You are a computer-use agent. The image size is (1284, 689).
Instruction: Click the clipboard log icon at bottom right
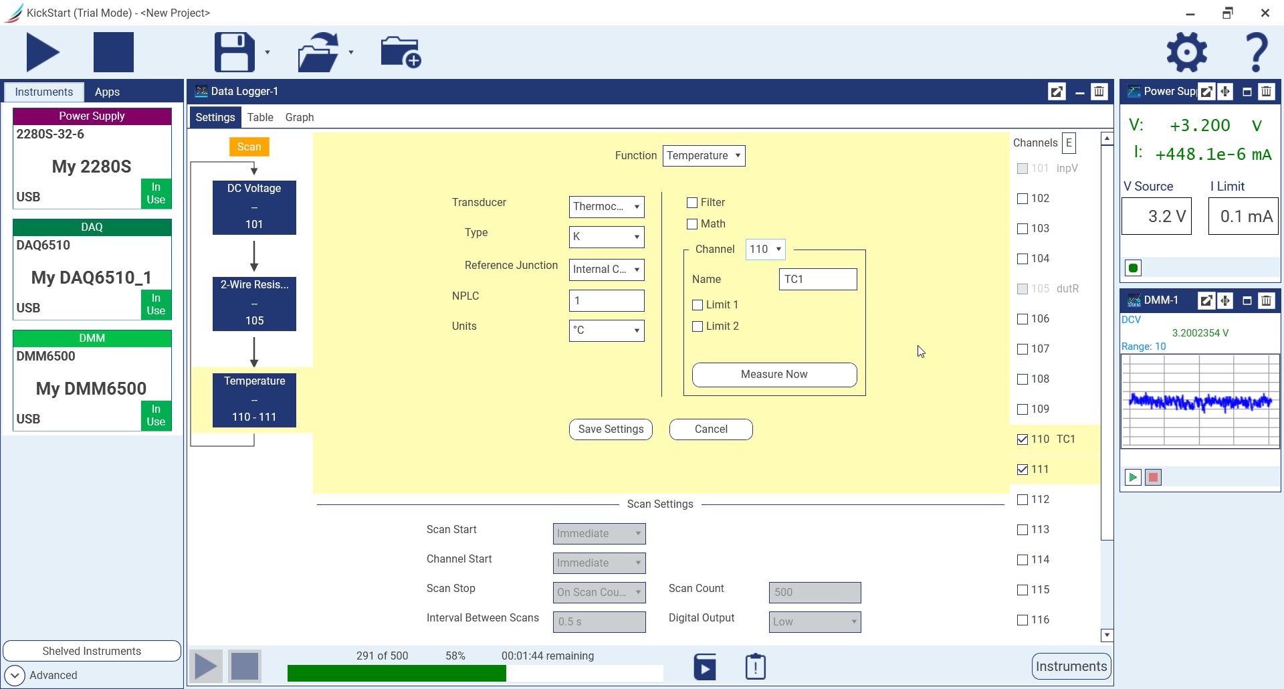click(x=755, y=666)
